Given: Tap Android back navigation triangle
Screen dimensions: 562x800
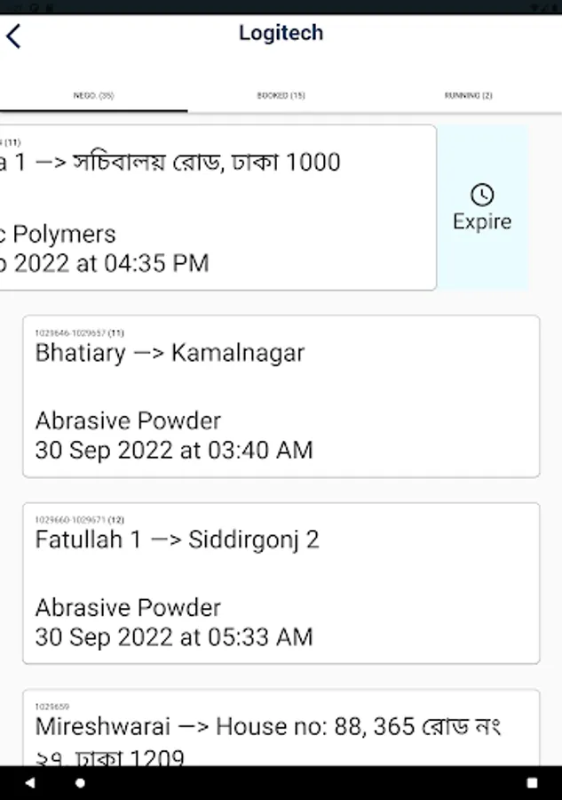Looking at the screenshot, I should click(30, 782).
